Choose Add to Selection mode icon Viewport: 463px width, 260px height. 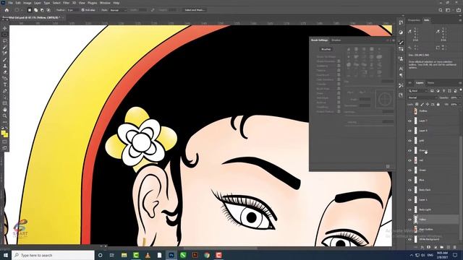click(35, 10)
